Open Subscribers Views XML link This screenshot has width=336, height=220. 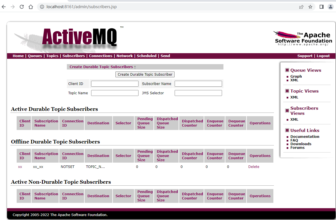click(x=294, y=119)
